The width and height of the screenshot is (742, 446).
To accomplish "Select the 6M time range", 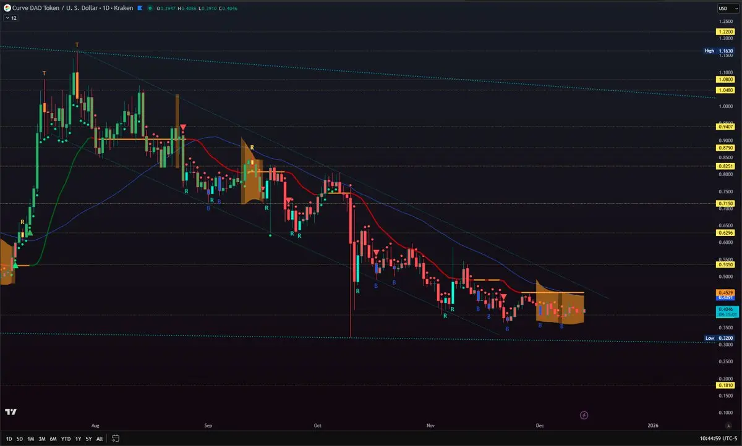I will (x=54, y=439).
